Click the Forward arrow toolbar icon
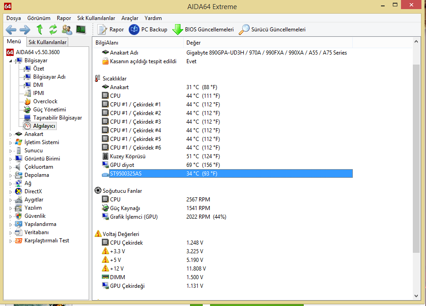 coord(25,30)
